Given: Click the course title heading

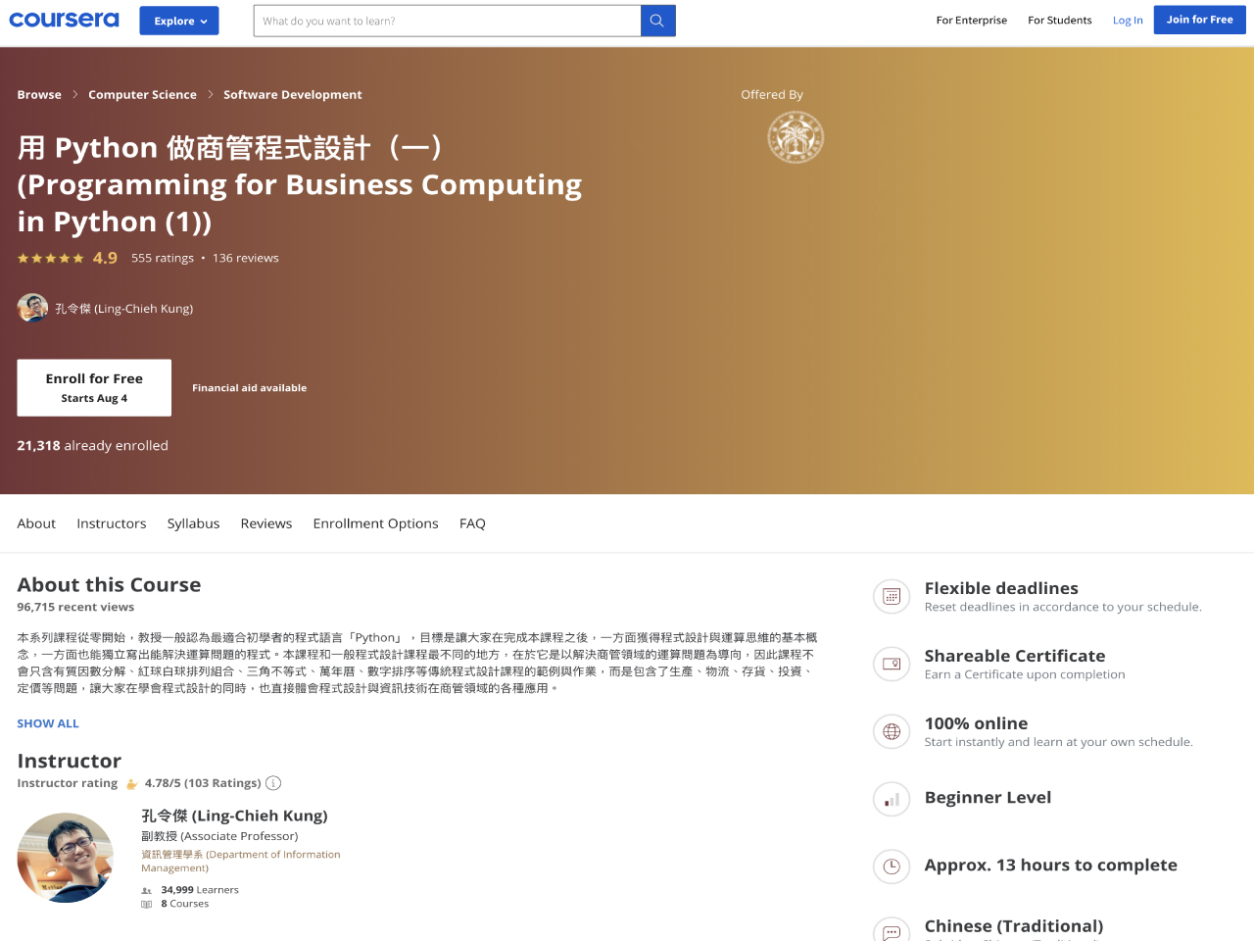Looking at the screenshot, I should [x=300, y=184].
